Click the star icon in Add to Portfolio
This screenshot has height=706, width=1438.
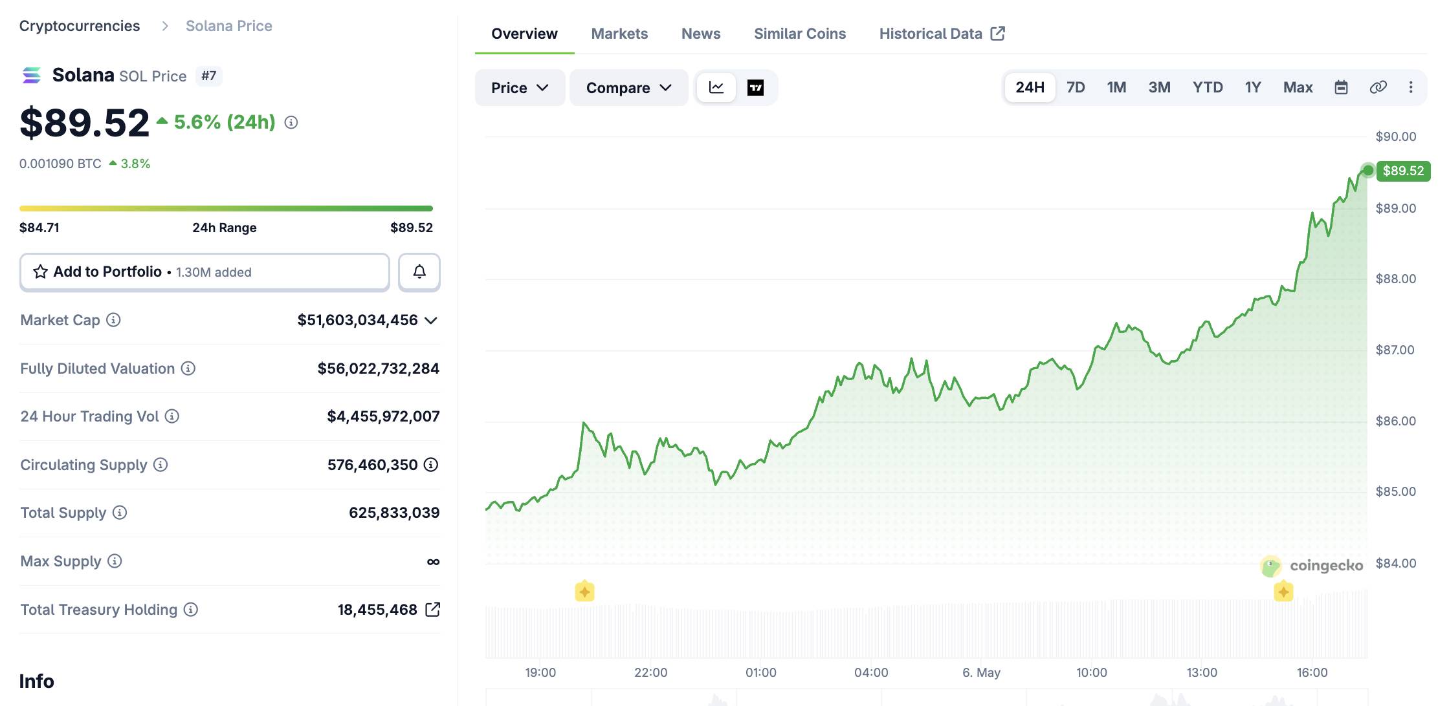pyautogui.click(x=40, y=272)
